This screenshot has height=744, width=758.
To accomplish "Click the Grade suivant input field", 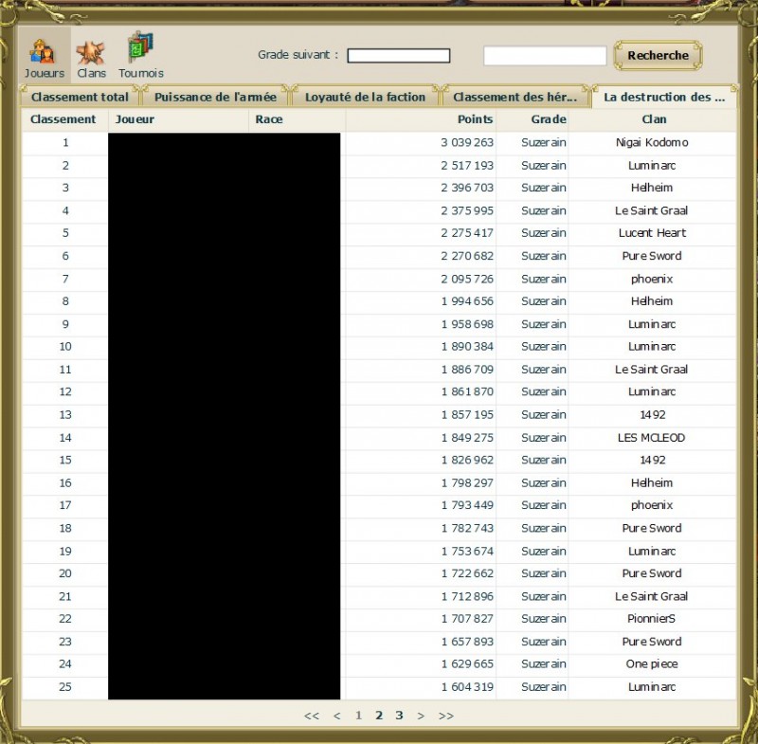I will click(x=398, y=55).
